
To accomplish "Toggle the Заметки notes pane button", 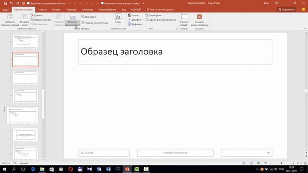I will [x=6, y=163].
